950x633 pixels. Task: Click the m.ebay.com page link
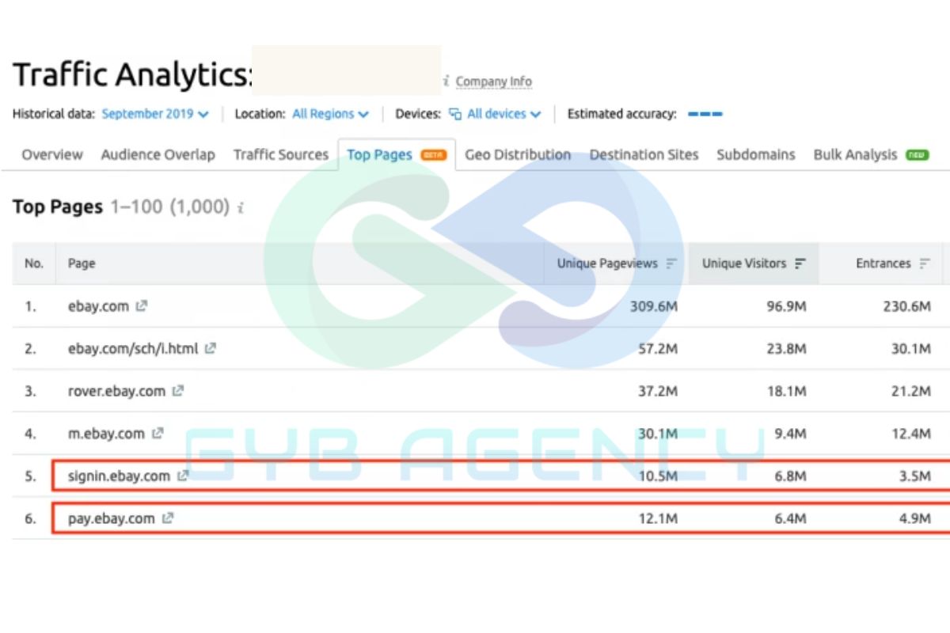coord(106,434)
